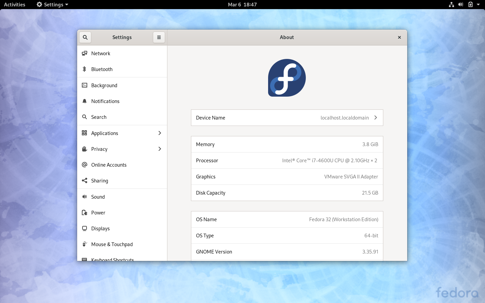Click the About panel title
Viewport: 485px width, 303px height.
click(287, 37)
